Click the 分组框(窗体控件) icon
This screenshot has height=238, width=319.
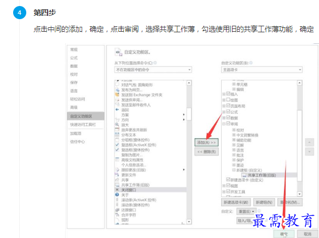coord(117,140)
